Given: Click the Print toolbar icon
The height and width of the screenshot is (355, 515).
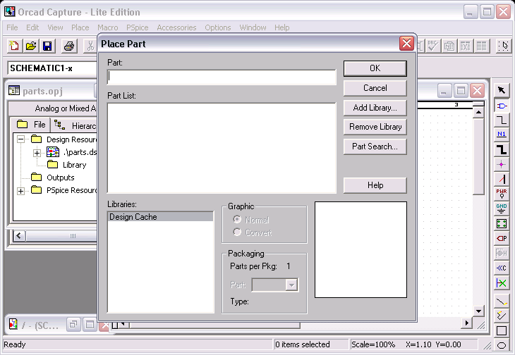Looking at the screenshot, I should point(69,46).
